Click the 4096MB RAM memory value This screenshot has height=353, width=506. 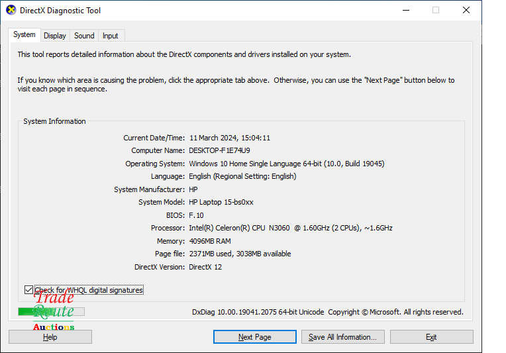210,241
